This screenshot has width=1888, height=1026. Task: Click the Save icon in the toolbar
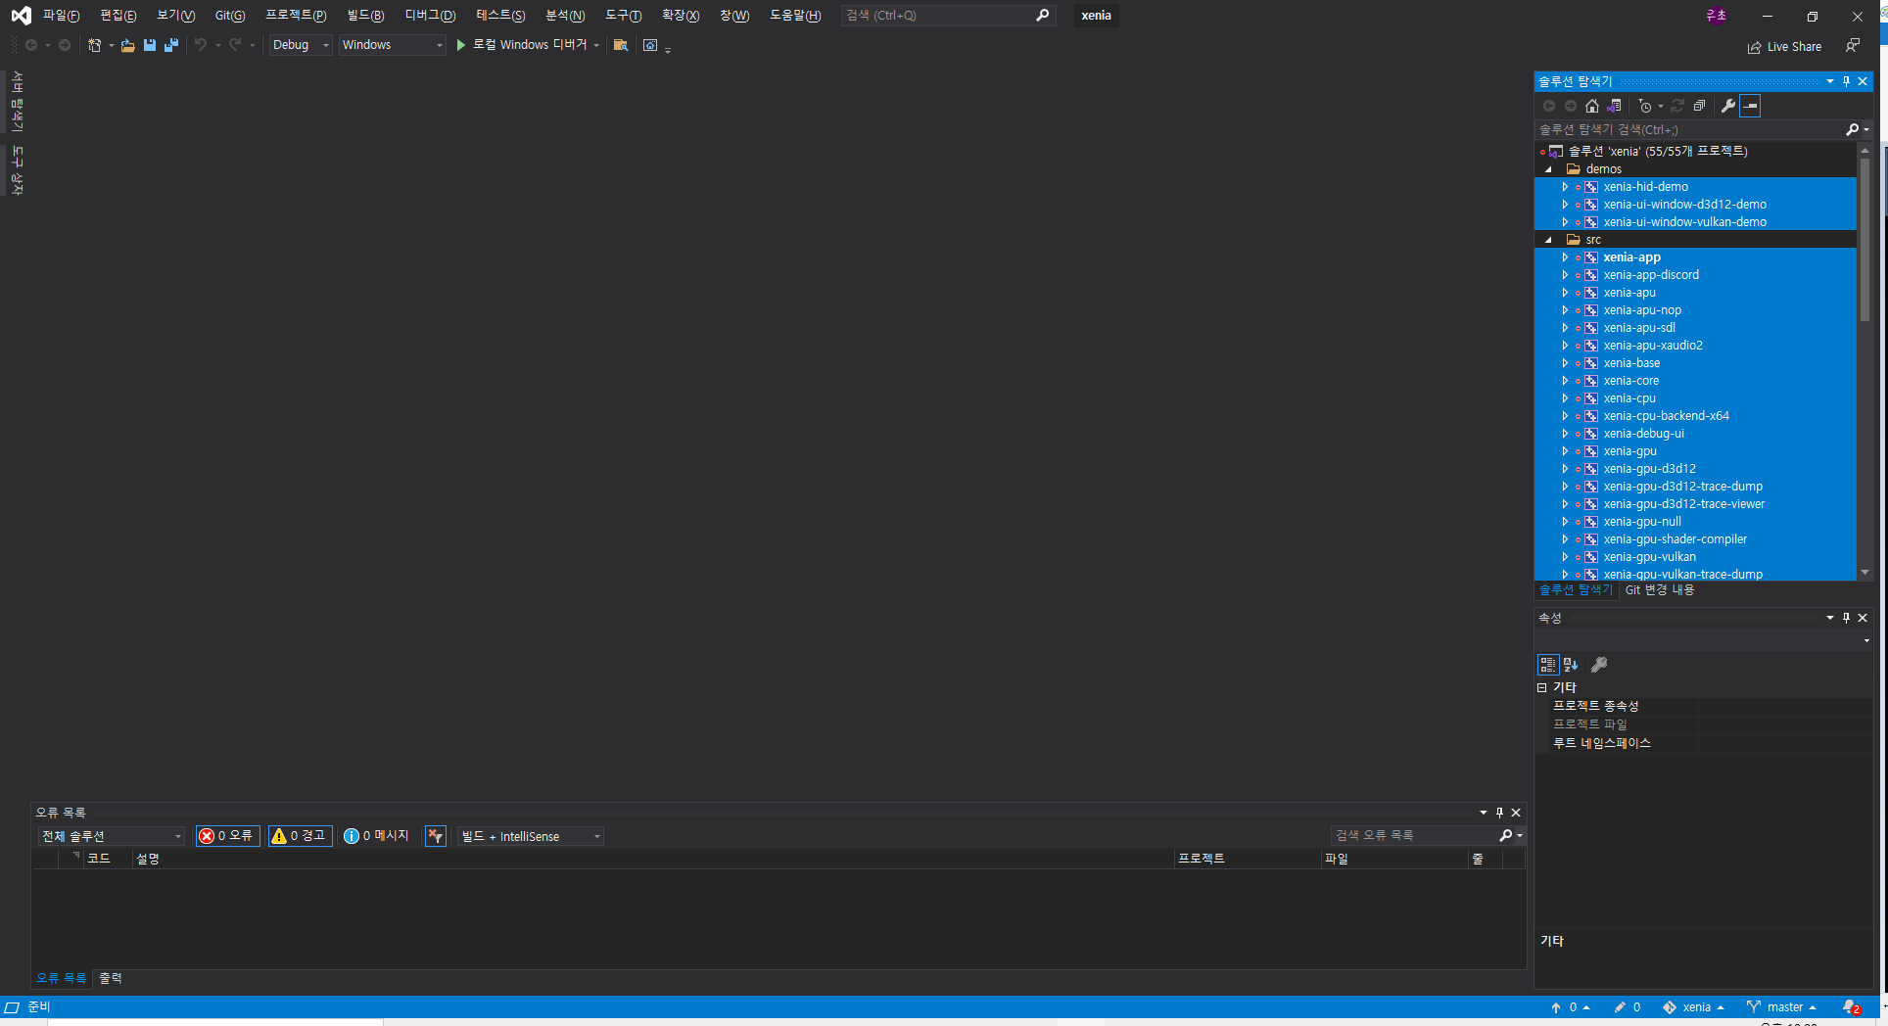[x=150, y=45]
